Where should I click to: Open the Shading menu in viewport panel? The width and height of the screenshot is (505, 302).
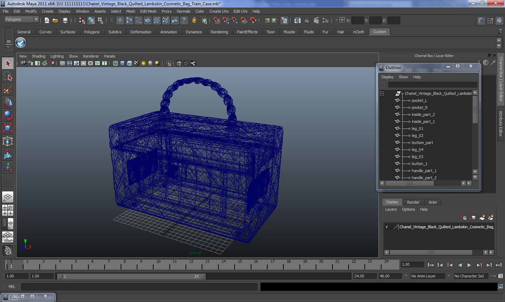(x=39, y=56)
